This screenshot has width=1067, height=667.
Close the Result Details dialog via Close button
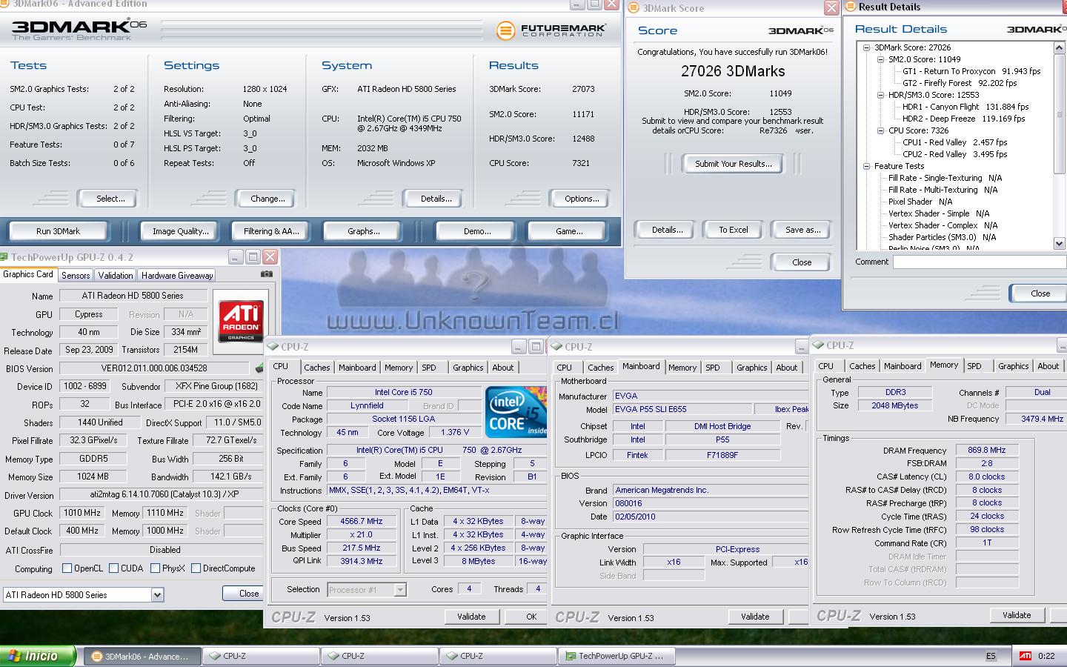[x=1040, y=293]
